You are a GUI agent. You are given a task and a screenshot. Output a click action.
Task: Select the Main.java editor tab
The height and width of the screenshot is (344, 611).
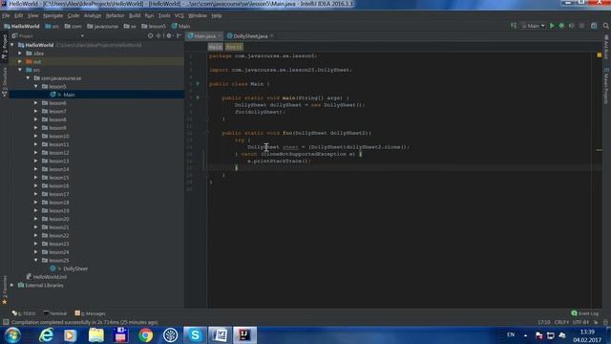pyautogui.click(x=204, y=36)
